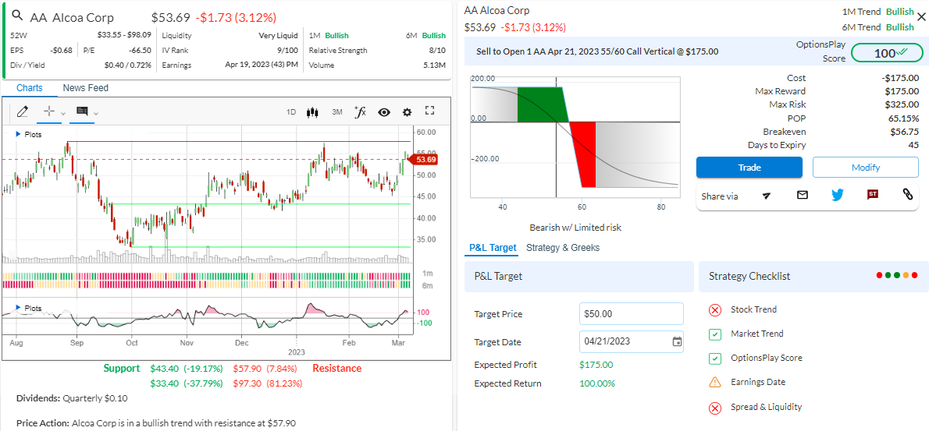Click support level $43.40 (-19.17%)
This screenshot has height=431, width=929.
click(x=187, y=369)
